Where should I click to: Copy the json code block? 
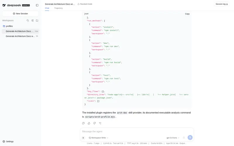(x=187, y=14)
